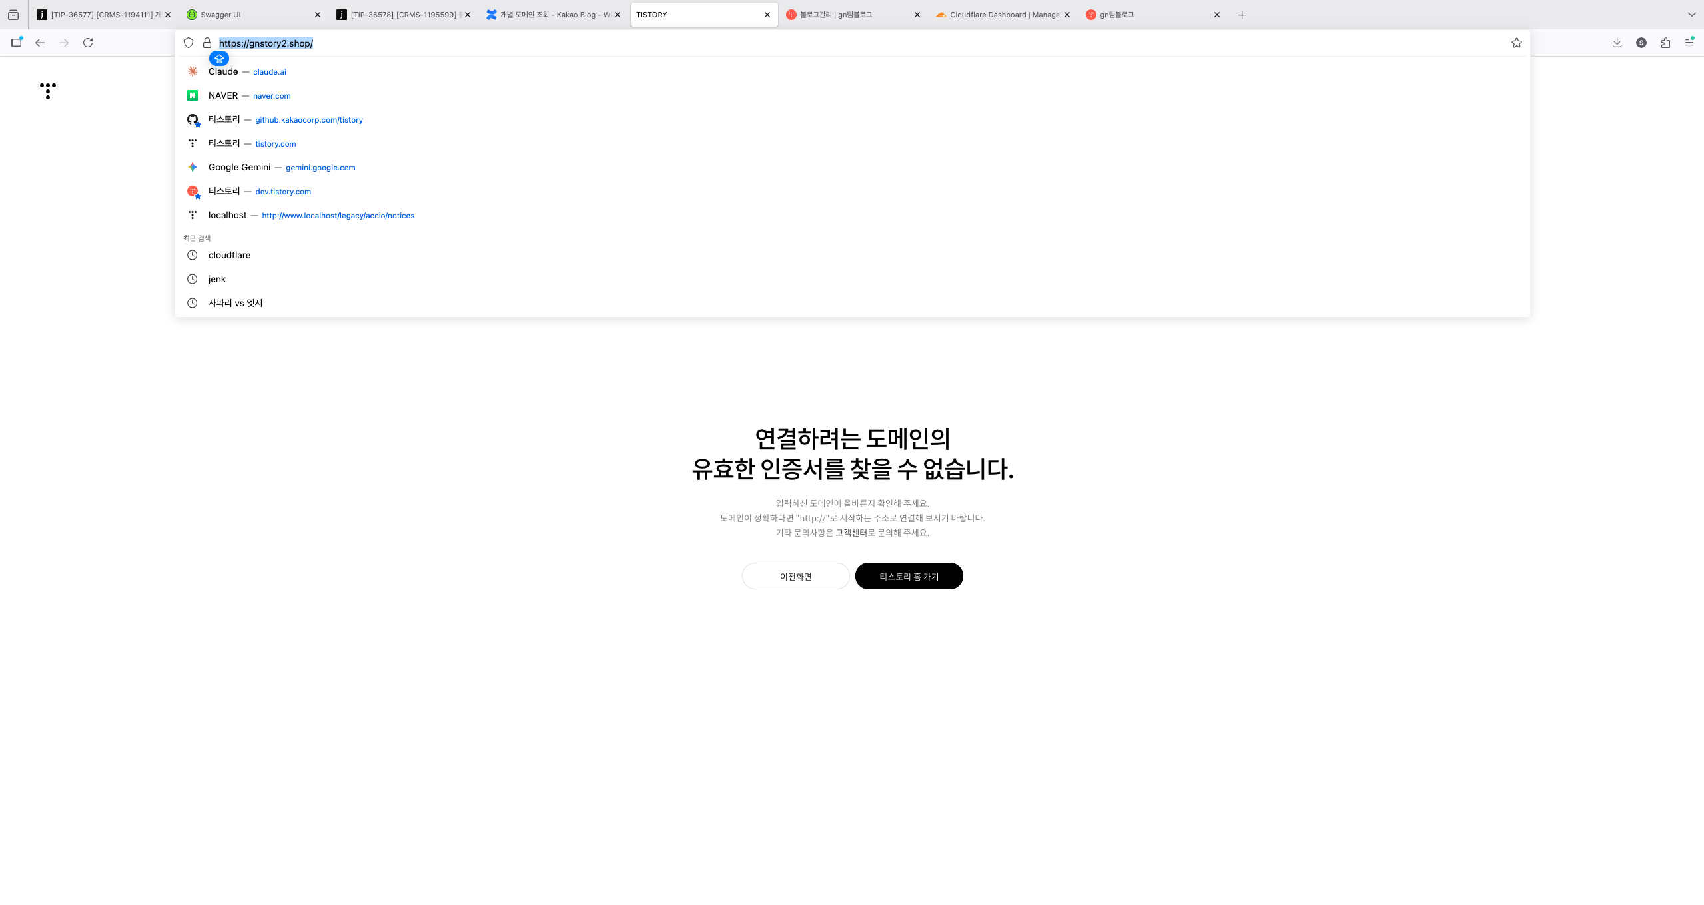Screen dimensions: 1704x905
Task: Open the application hamburger menu
Action: (1689, 43)
